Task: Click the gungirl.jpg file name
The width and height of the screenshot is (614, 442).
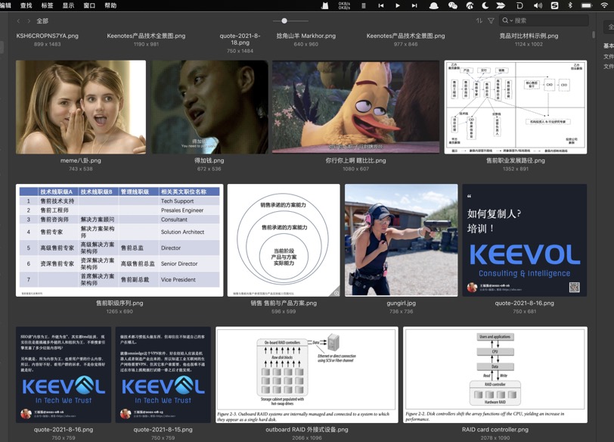Action: point(401,303)
